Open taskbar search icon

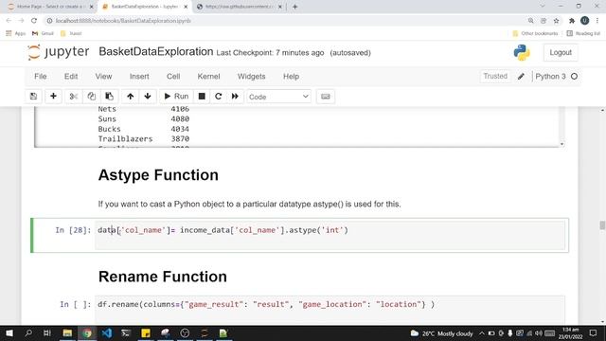[x=28, y=332]
